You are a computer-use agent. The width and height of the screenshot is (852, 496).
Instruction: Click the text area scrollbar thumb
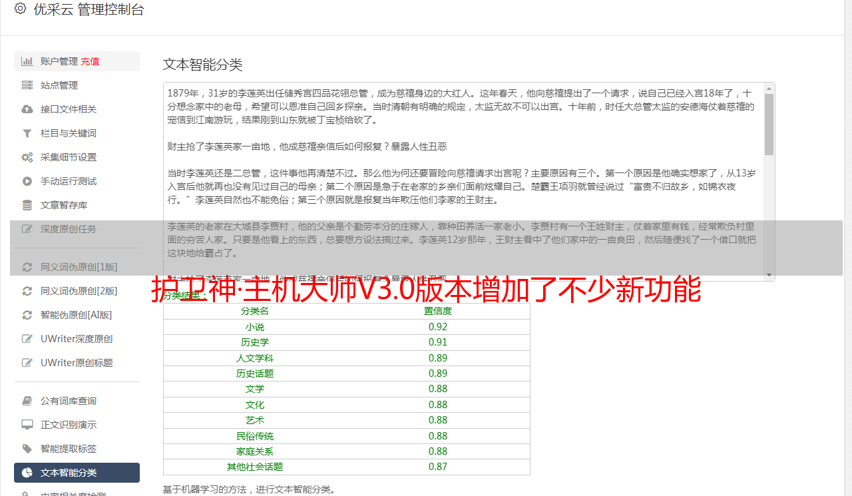[769, 124]
